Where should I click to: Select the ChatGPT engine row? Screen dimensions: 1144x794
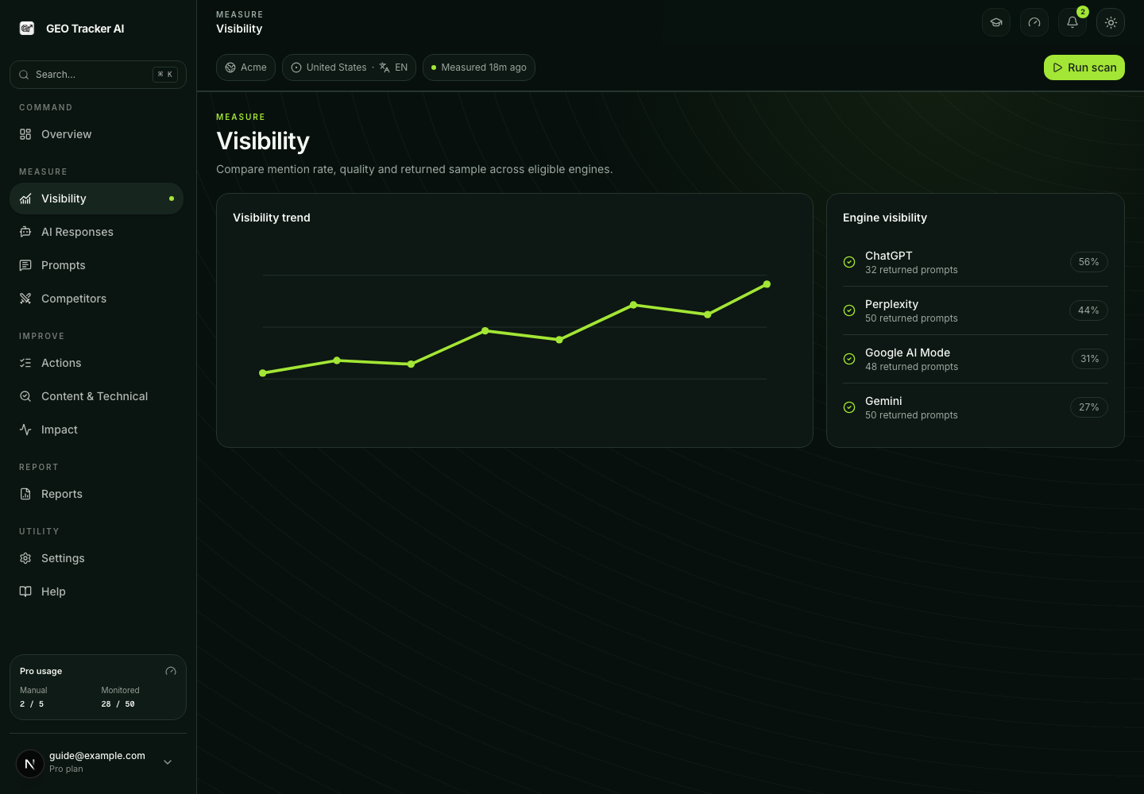pyautogui.click(x=976, y=262)
